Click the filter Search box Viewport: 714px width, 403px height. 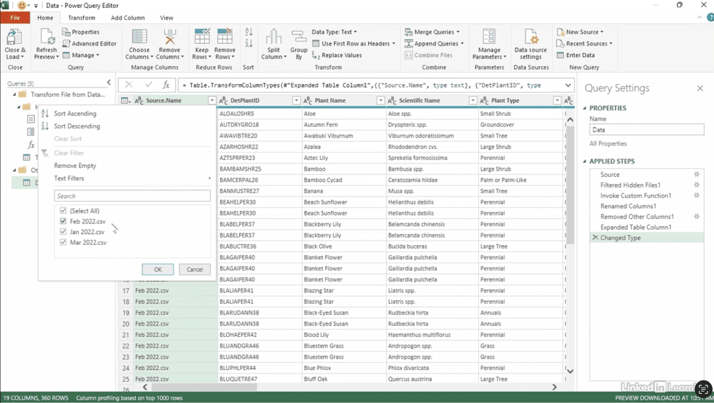[132, 196]
